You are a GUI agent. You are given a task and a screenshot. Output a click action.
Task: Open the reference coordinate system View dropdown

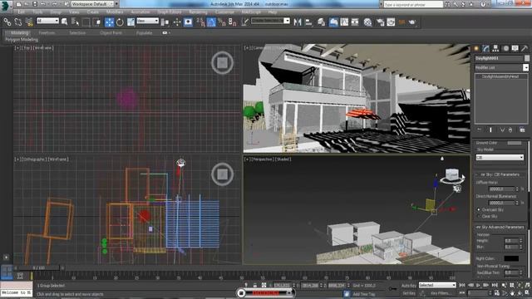pyautogui.click(x=148, y=21)
